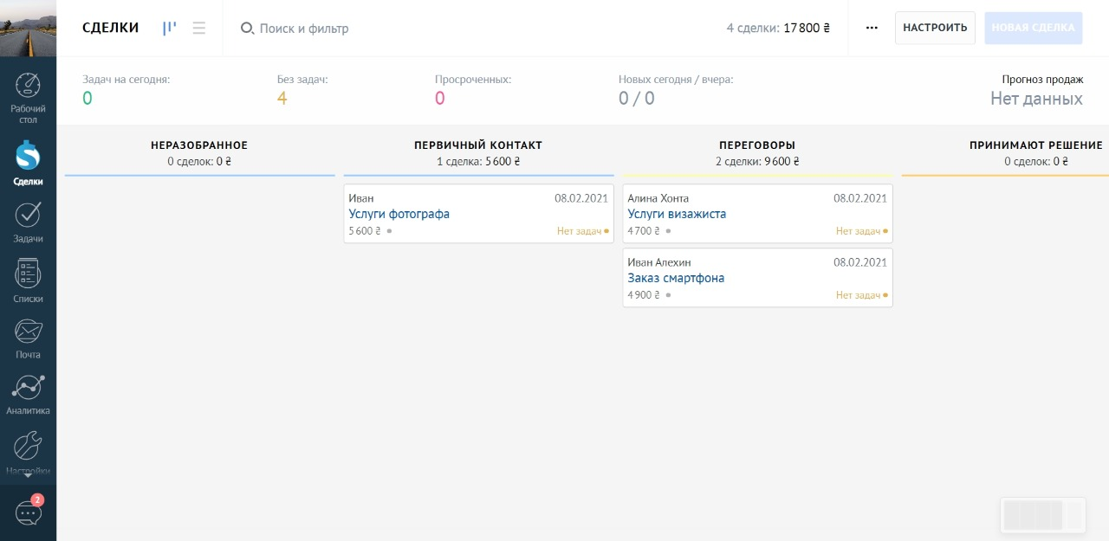
Task: Click the 4 сделки: 17 800 ₴ summary
Action: (x=778, y=28)
